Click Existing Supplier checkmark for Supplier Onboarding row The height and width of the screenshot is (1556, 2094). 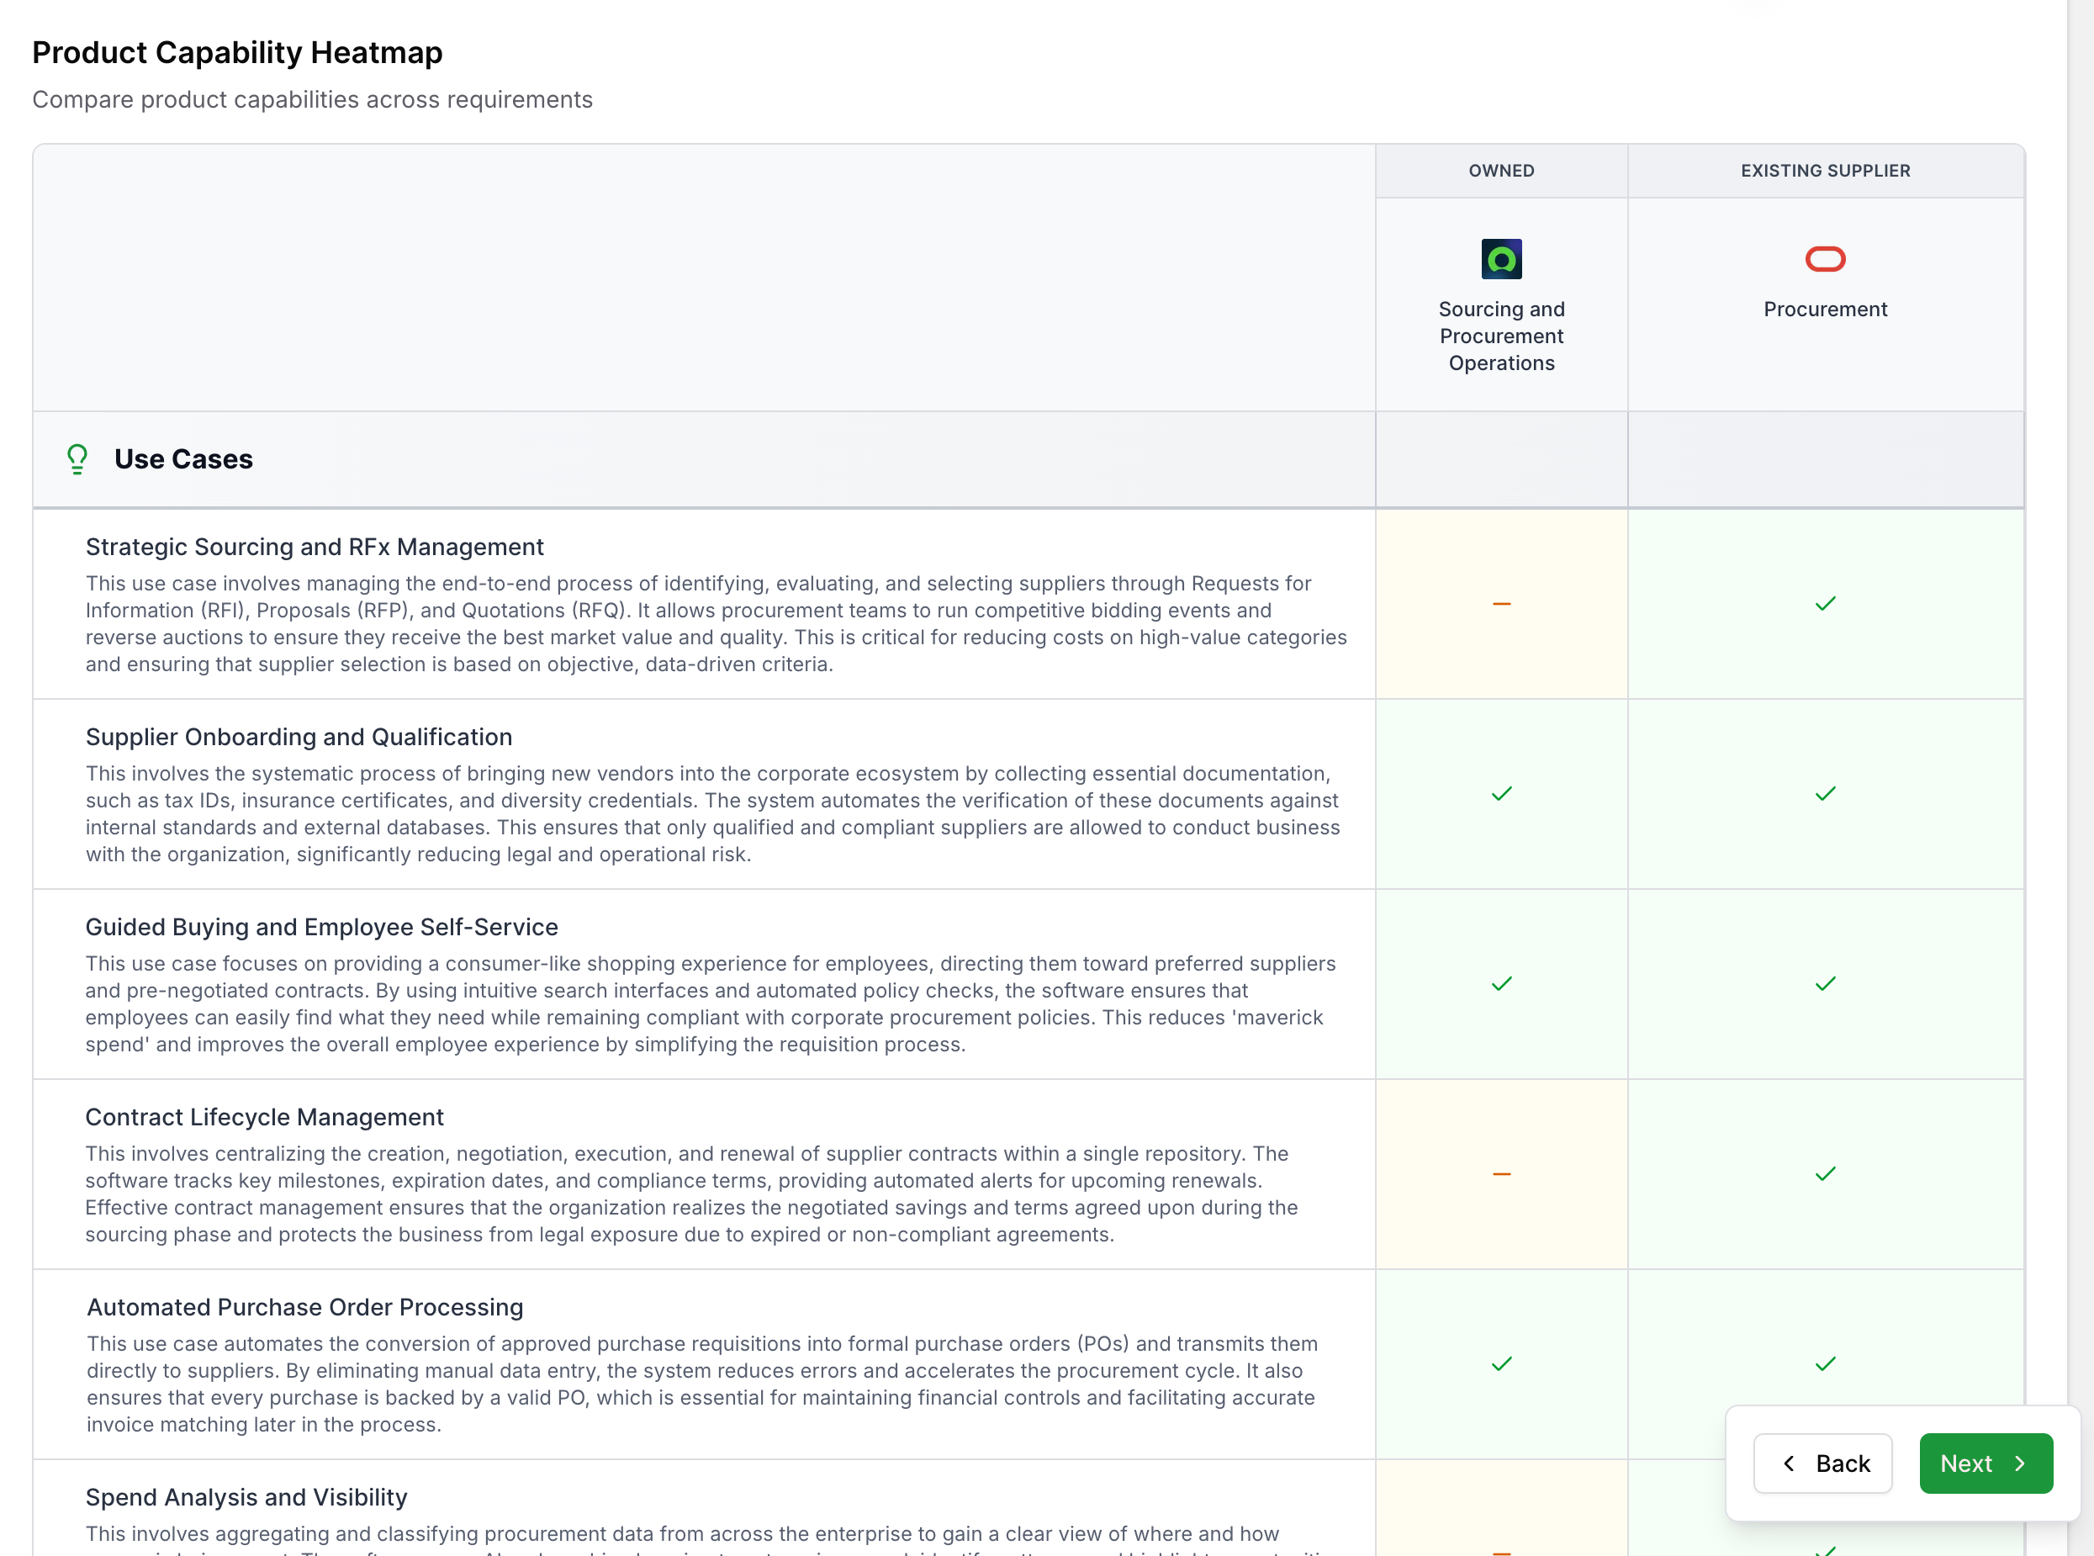tap(1825, 794)
